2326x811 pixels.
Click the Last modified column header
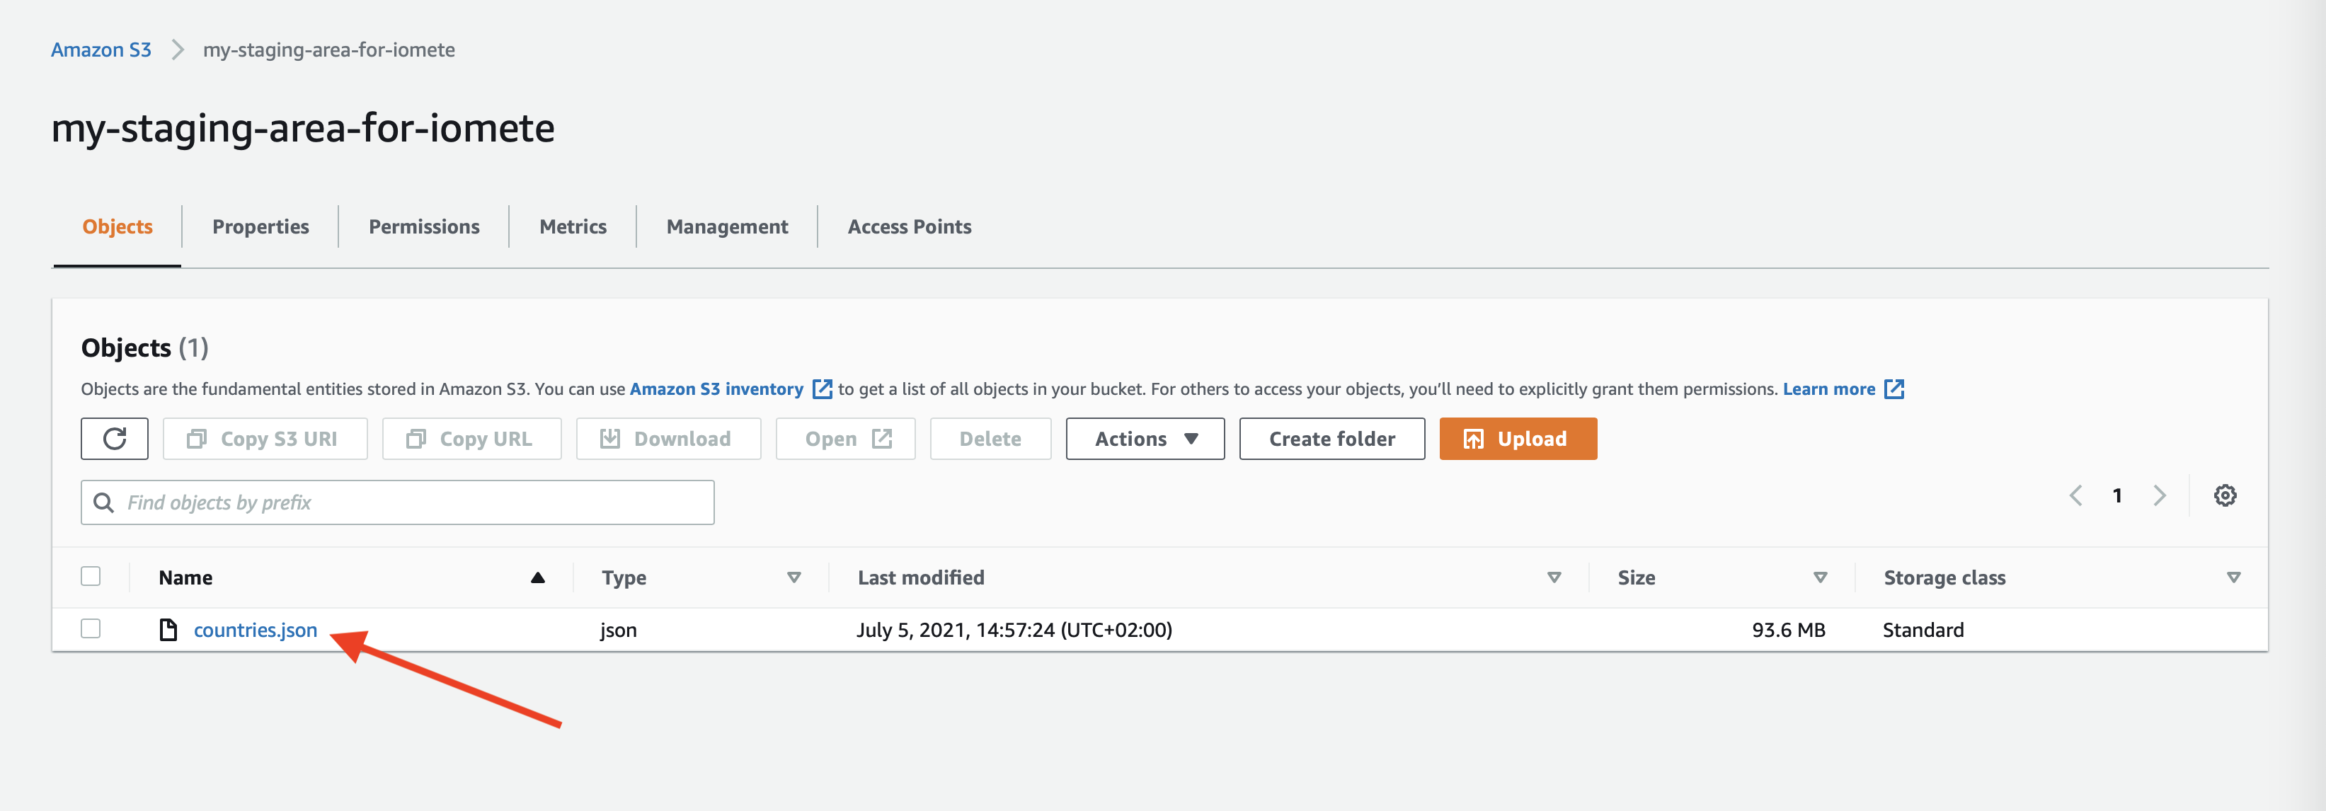(921, 578)
